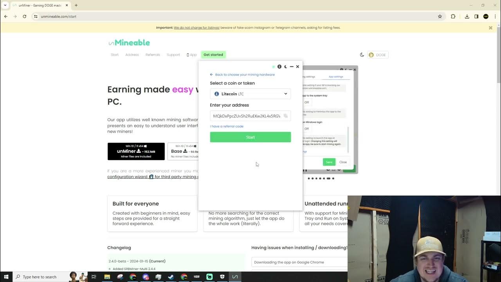The height and width of the screenshot is (282, 501).
Task: Click Save in the settings preview image
Action: click(x=329, y=162)
